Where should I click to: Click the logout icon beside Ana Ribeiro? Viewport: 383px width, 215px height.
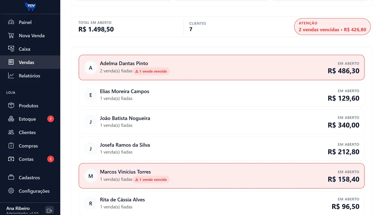[x=49, y=211]
